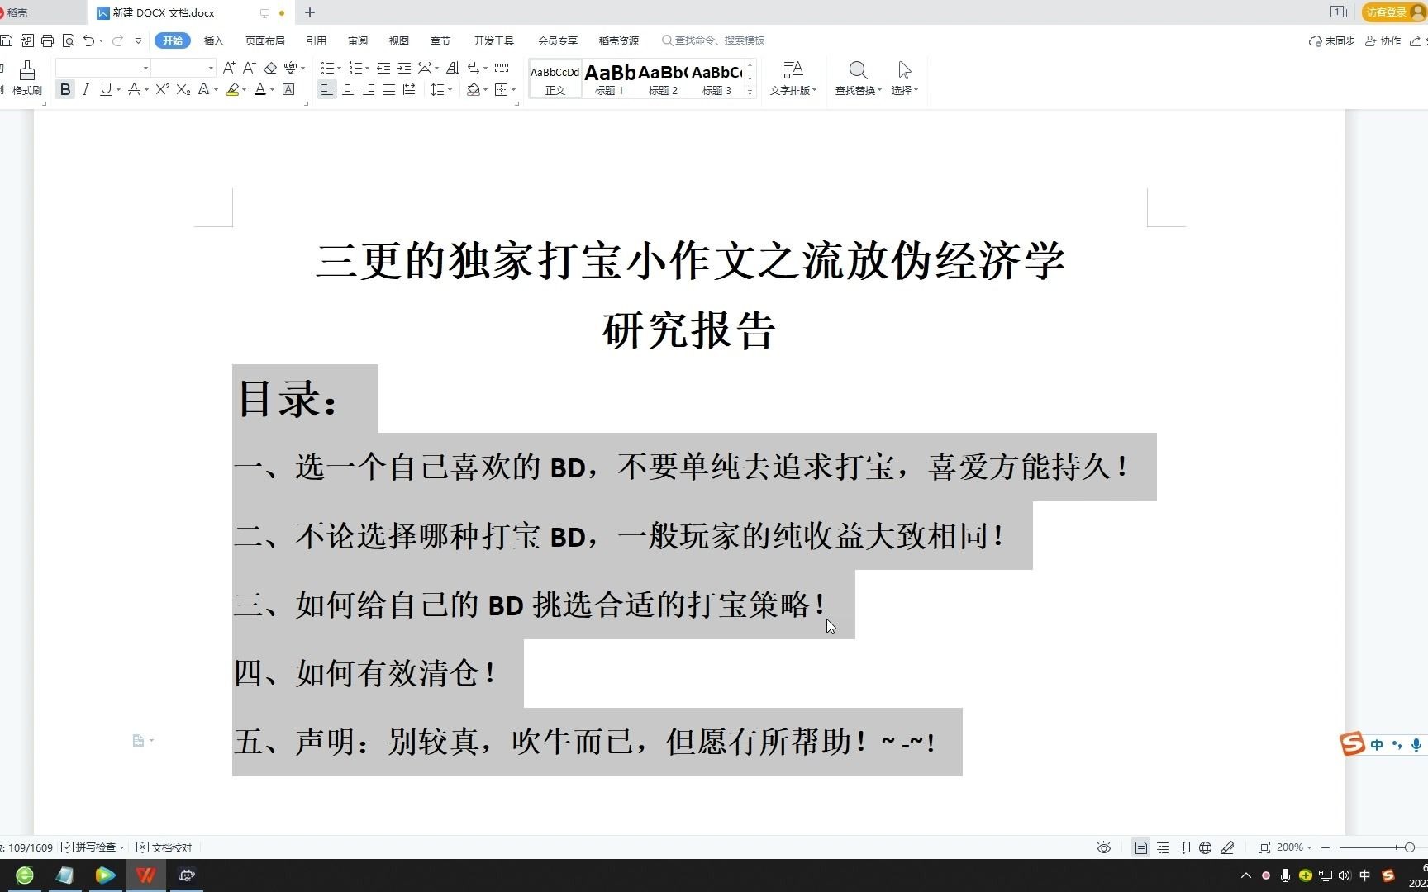Click the zoom slider handle
This screenshot has width=1428, height=892.
[1410, 847]
